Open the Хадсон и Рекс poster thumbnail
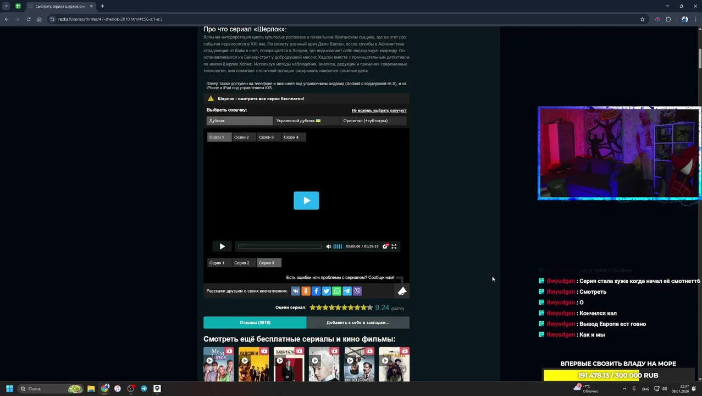702x396 pixels. pyautogui.click(x=253, y=364)
